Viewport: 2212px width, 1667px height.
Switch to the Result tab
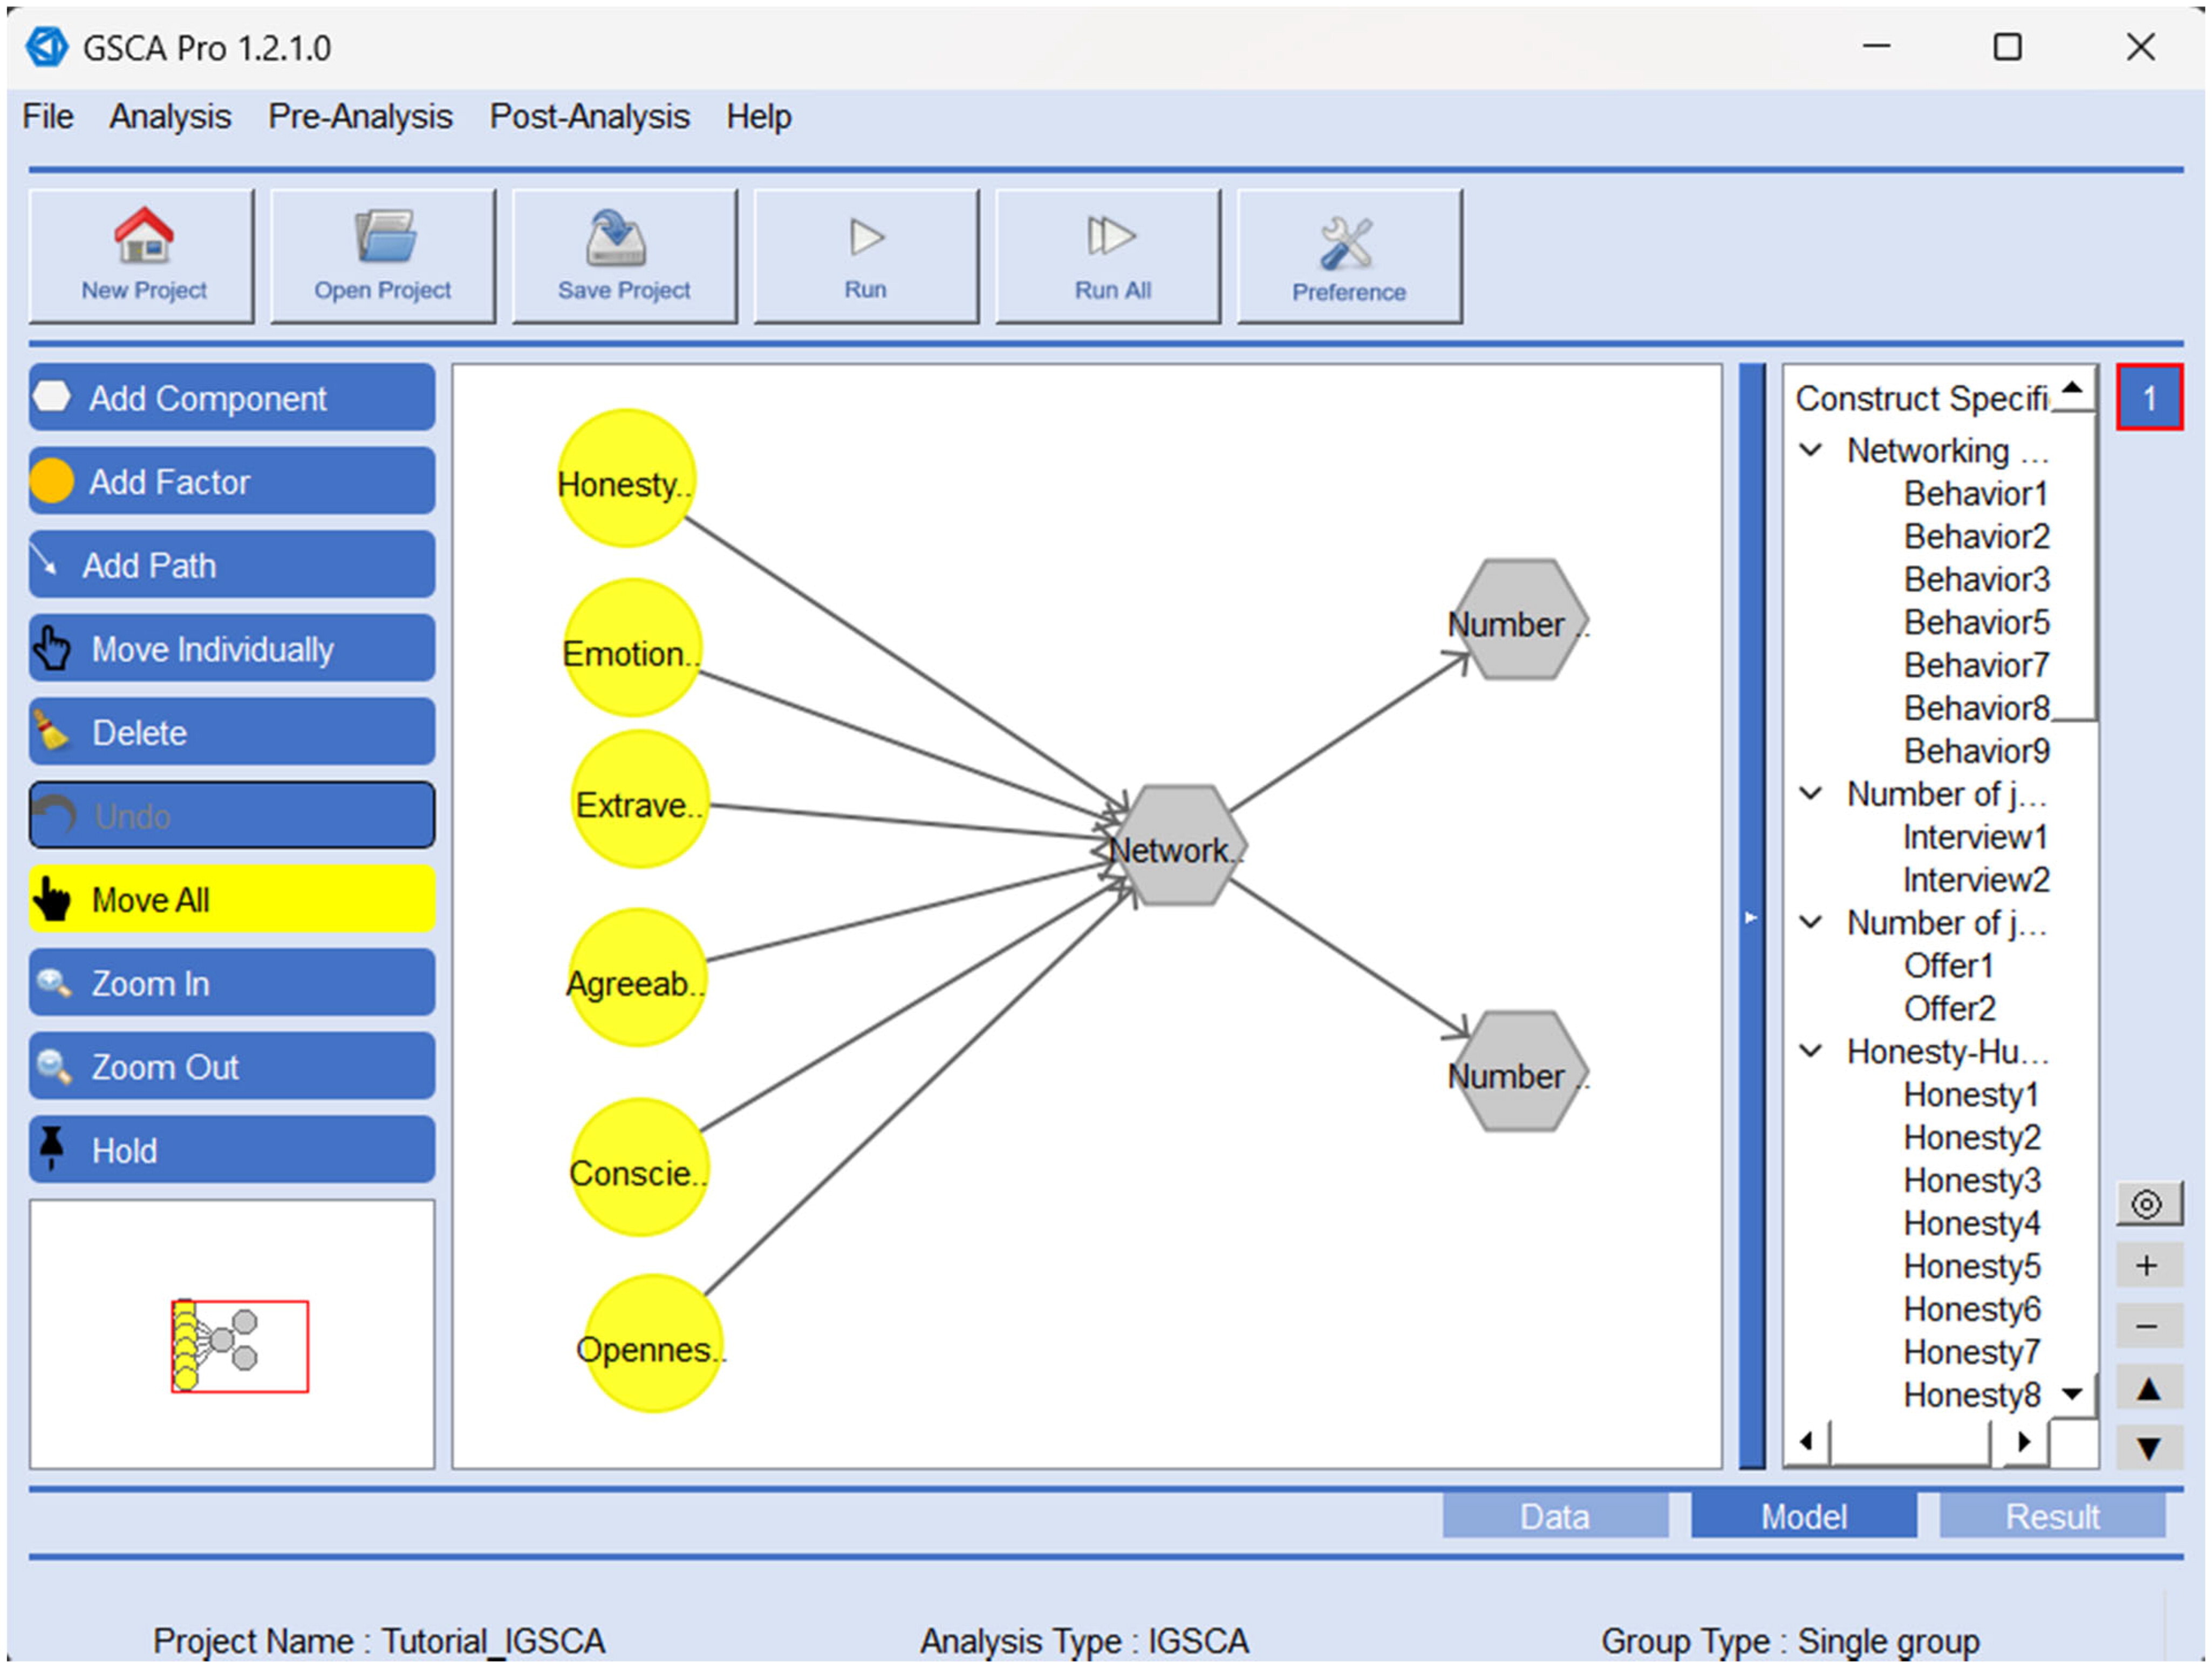[2053, 1516]
